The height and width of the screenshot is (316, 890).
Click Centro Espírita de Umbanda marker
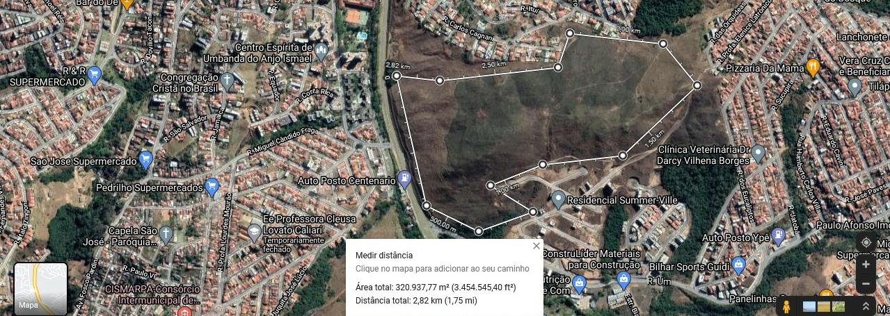(x=321, y=51)
